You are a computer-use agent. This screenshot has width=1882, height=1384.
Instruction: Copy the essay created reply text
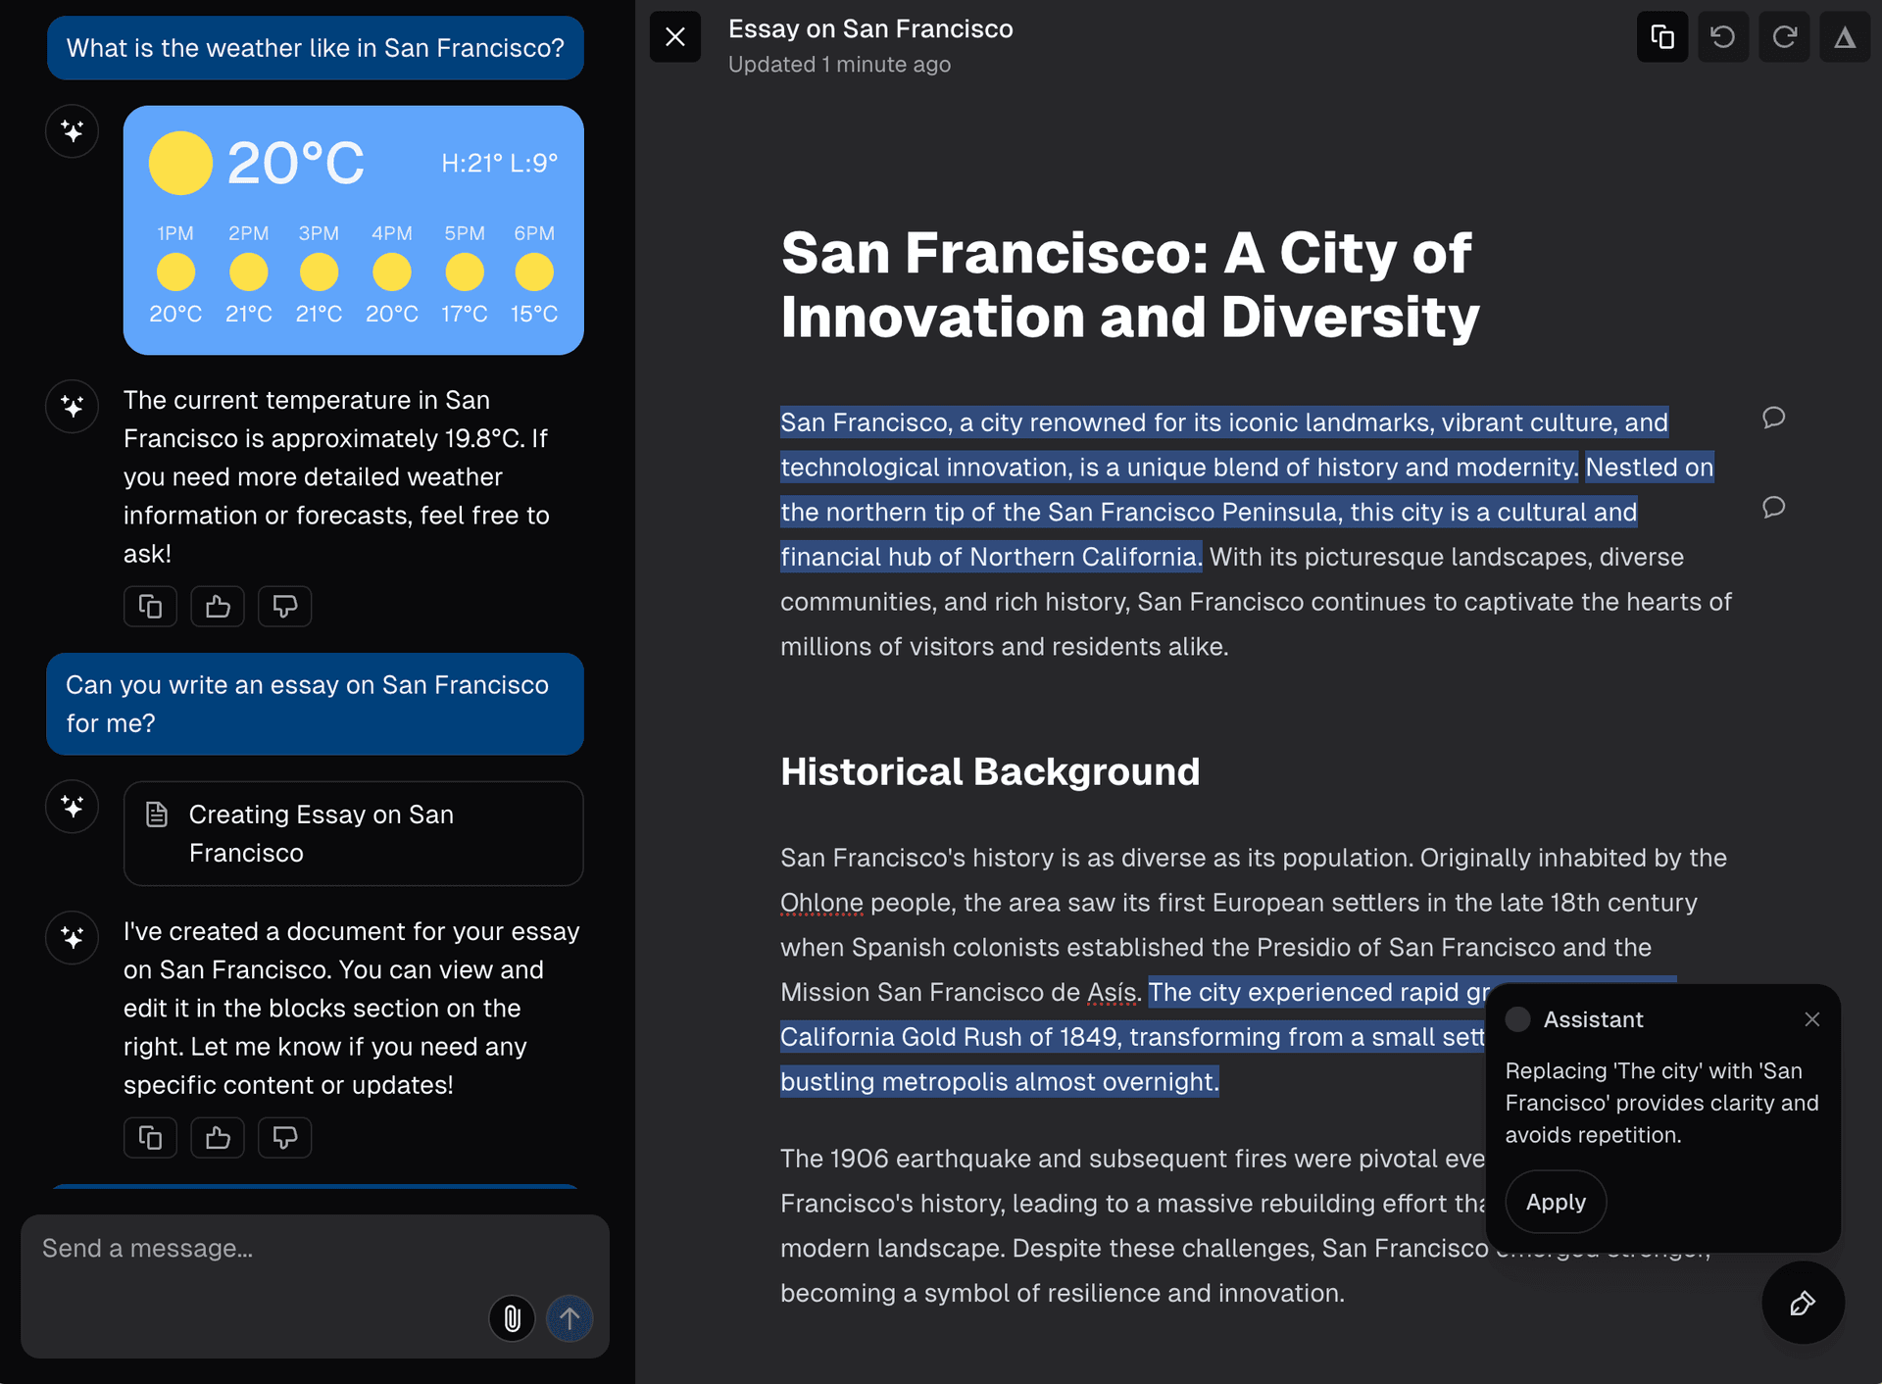coord(150,1138)
